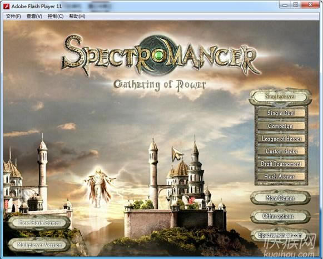Open the 帮助(H) menu
This screenshot has width=323, height=259.
(x=77, y=16)
